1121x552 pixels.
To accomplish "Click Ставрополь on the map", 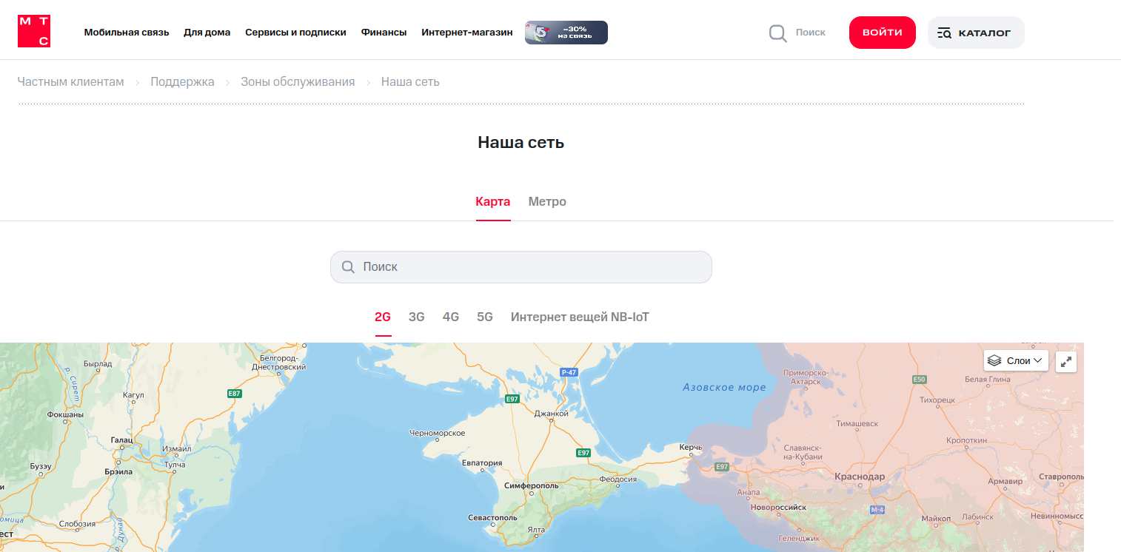I will point(1060,477).
